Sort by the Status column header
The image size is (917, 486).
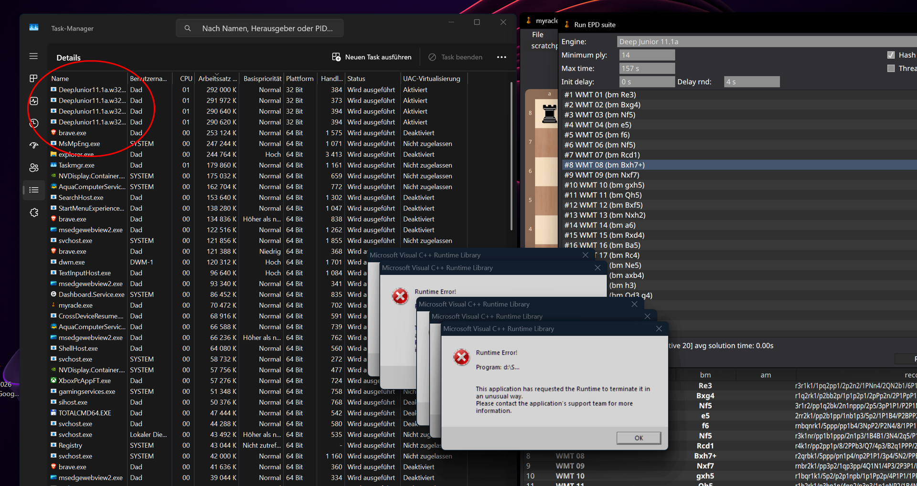373,78
